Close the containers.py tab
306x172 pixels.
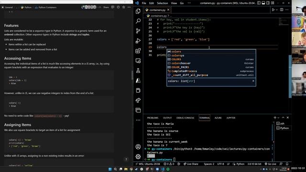tap(168, 10)
